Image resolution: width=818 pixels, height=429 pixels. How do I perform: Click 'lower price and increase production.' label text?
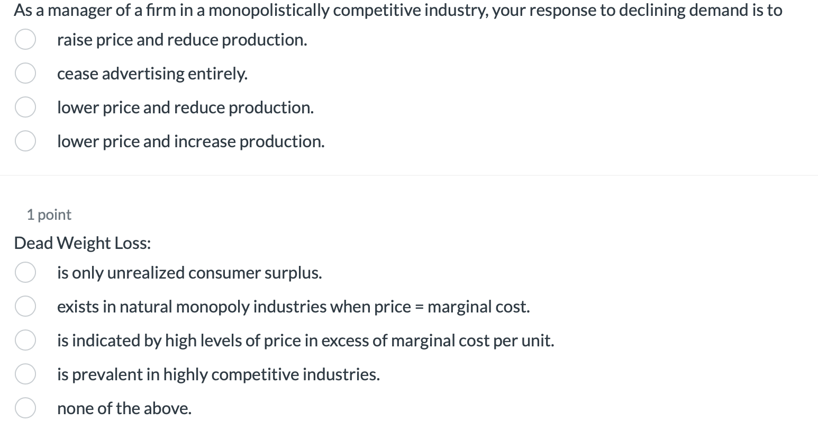(x=191, y=141)
